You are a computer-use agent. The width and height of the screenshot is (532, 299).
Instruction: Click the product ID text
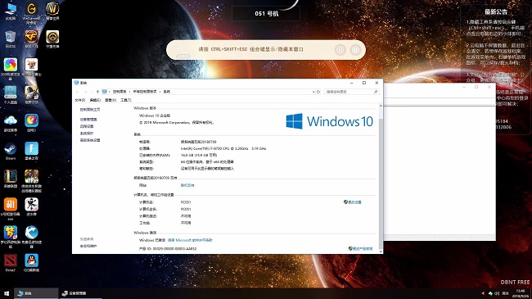click(168, 249)
